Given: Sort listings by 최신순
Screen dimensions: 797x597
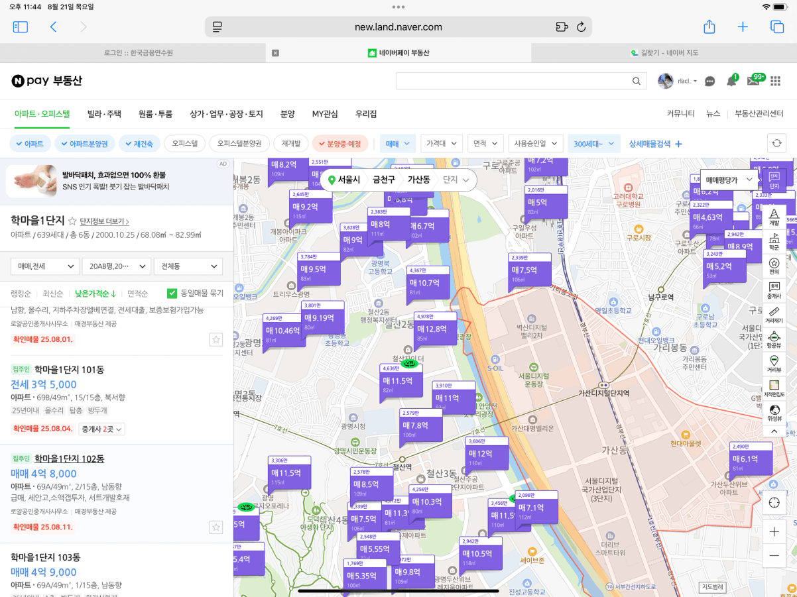Looking at the screenshot, I should tap(52, 294).
